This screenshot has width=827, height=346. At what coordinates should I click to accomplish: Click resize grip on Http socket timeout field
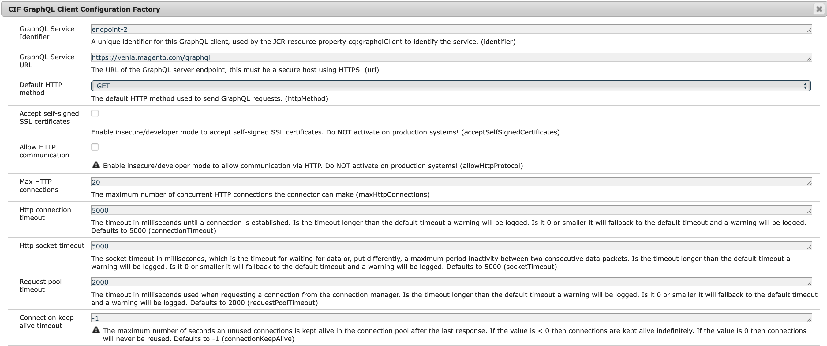(x=809, y=247)
